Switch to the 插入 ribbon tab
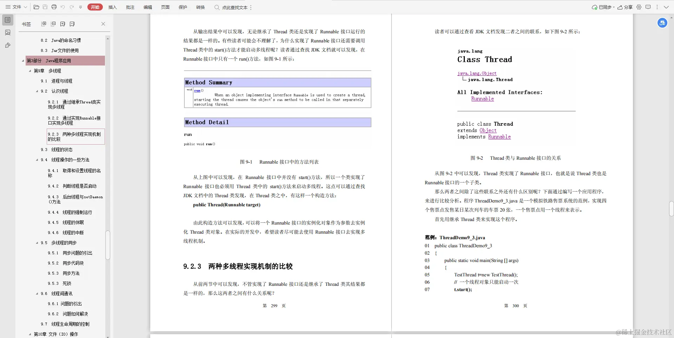This screenshot has height=338, width=674. [112, 7]
